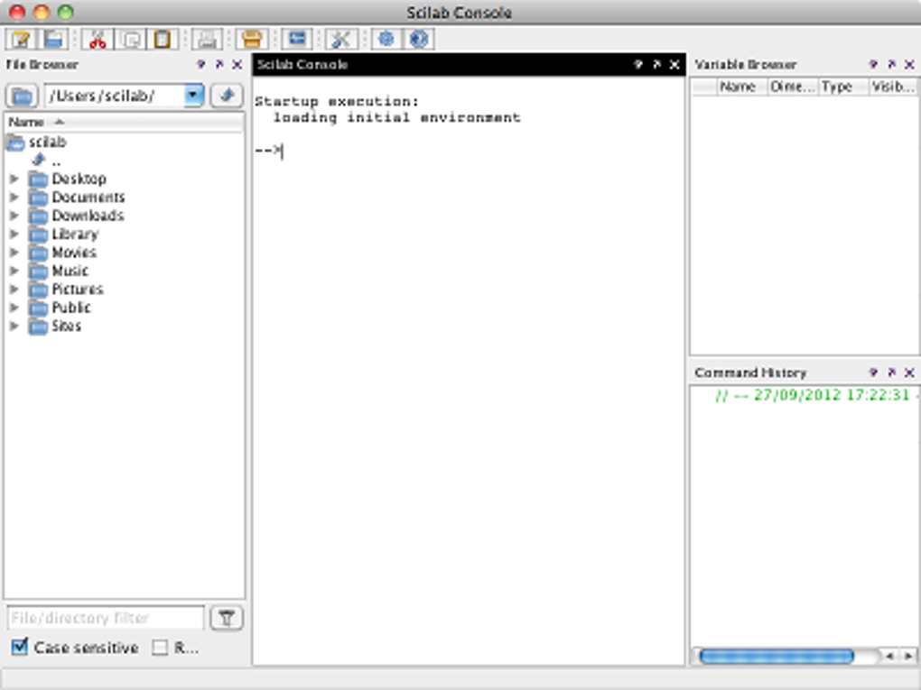Screen dimensions: 921x690
Task: Open Scilab Help toolbar icon
Action: point(419,40)
